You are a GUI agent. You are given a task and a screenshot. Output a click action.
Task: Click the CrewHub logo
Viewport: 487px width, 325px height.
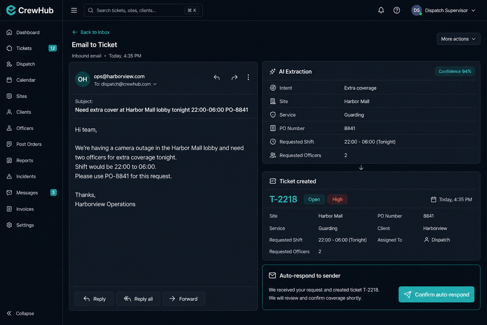coord(30,10)
